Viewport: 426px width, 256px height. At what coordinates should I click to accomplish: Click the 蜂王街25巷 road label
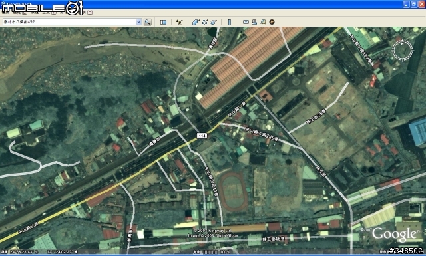tap(316, 117)
